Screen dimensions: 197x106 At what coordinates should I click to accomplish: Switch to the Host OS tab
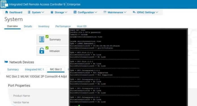(82, 26)
